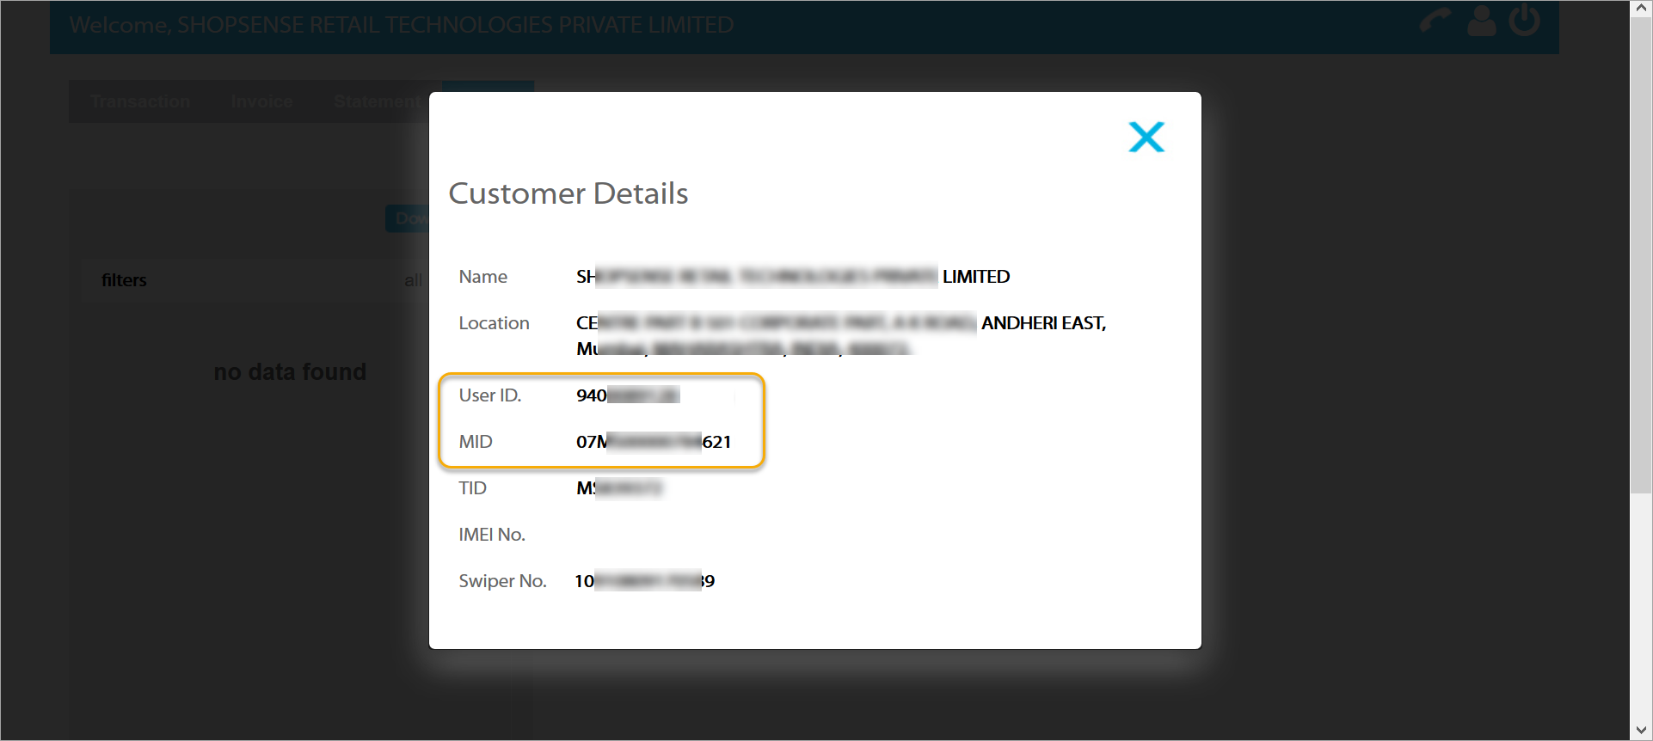This screenshot has width=1653, height=741.
Task: Click the Swiper No. value
Action: 645,581
